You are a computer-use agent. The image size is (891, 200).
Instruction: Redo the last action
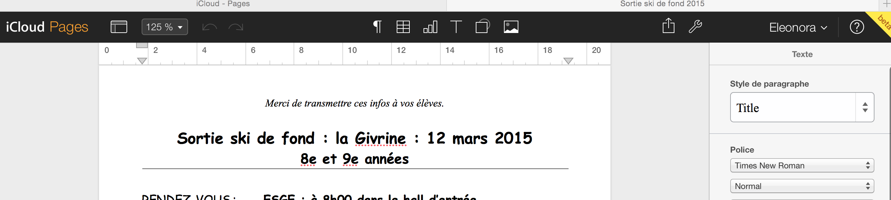(x=236, y=27)
